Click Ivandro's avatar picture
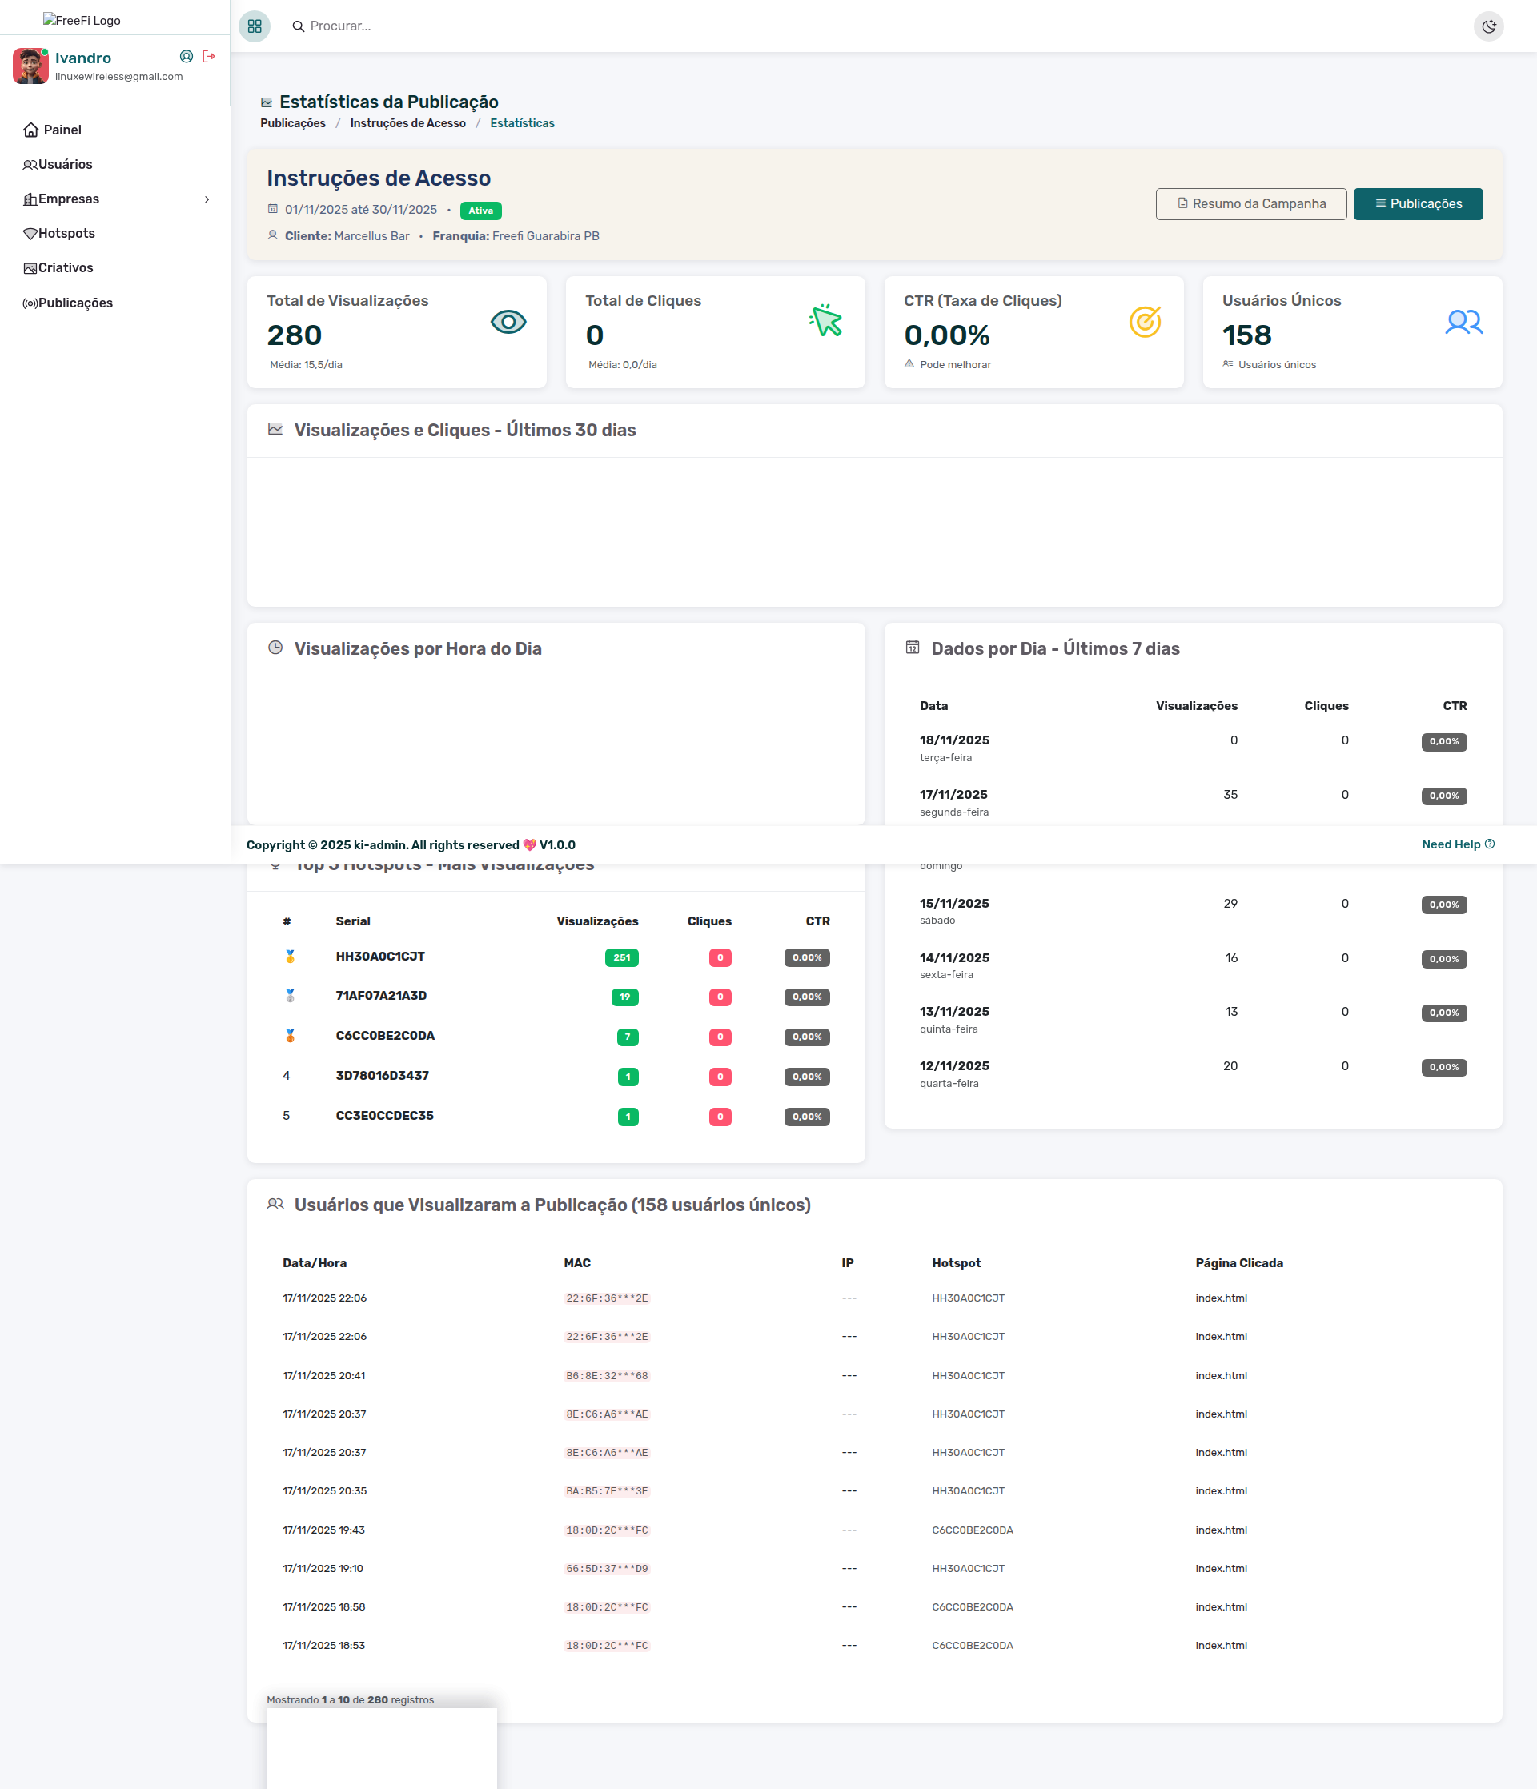1537x1789 pixels. [x=31, y=66]
